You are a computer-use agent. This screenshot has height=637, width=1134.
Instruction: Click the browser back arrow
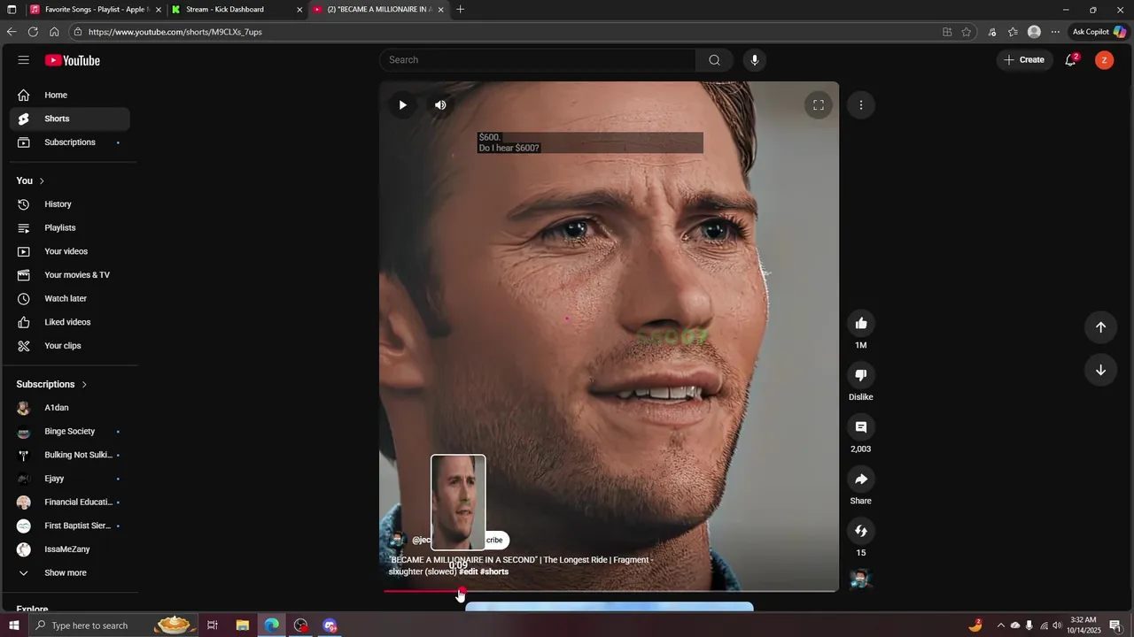[12, 32]
